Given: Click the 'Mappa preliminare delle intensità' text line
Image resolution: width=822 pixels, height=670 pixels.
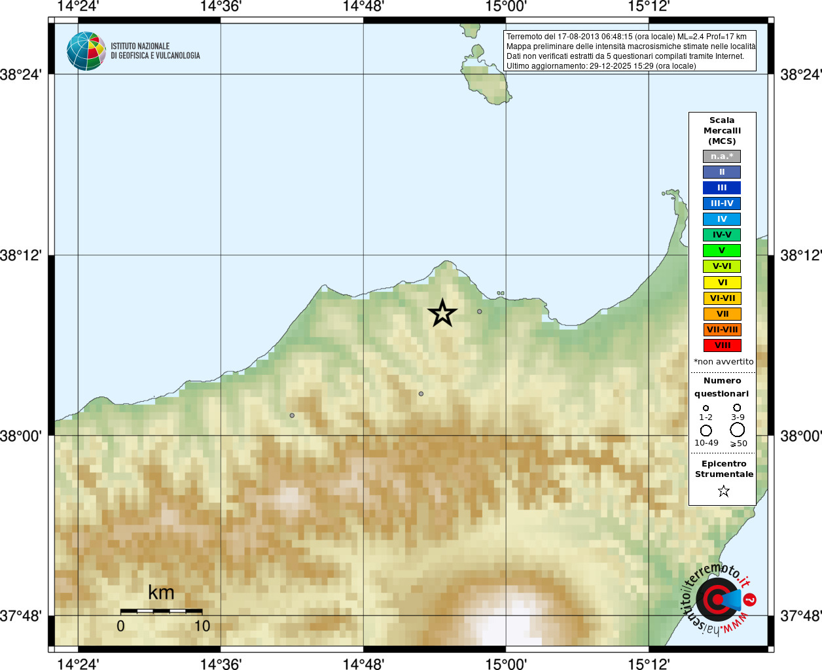Looking at the screenshot, I should [631, 46].
